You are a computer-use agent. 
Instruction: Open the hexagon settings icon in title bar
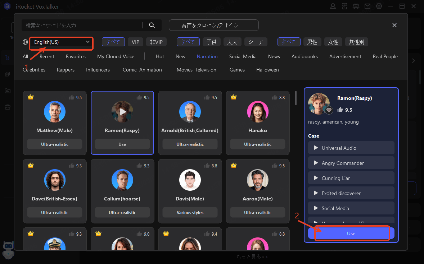[379, 6]
